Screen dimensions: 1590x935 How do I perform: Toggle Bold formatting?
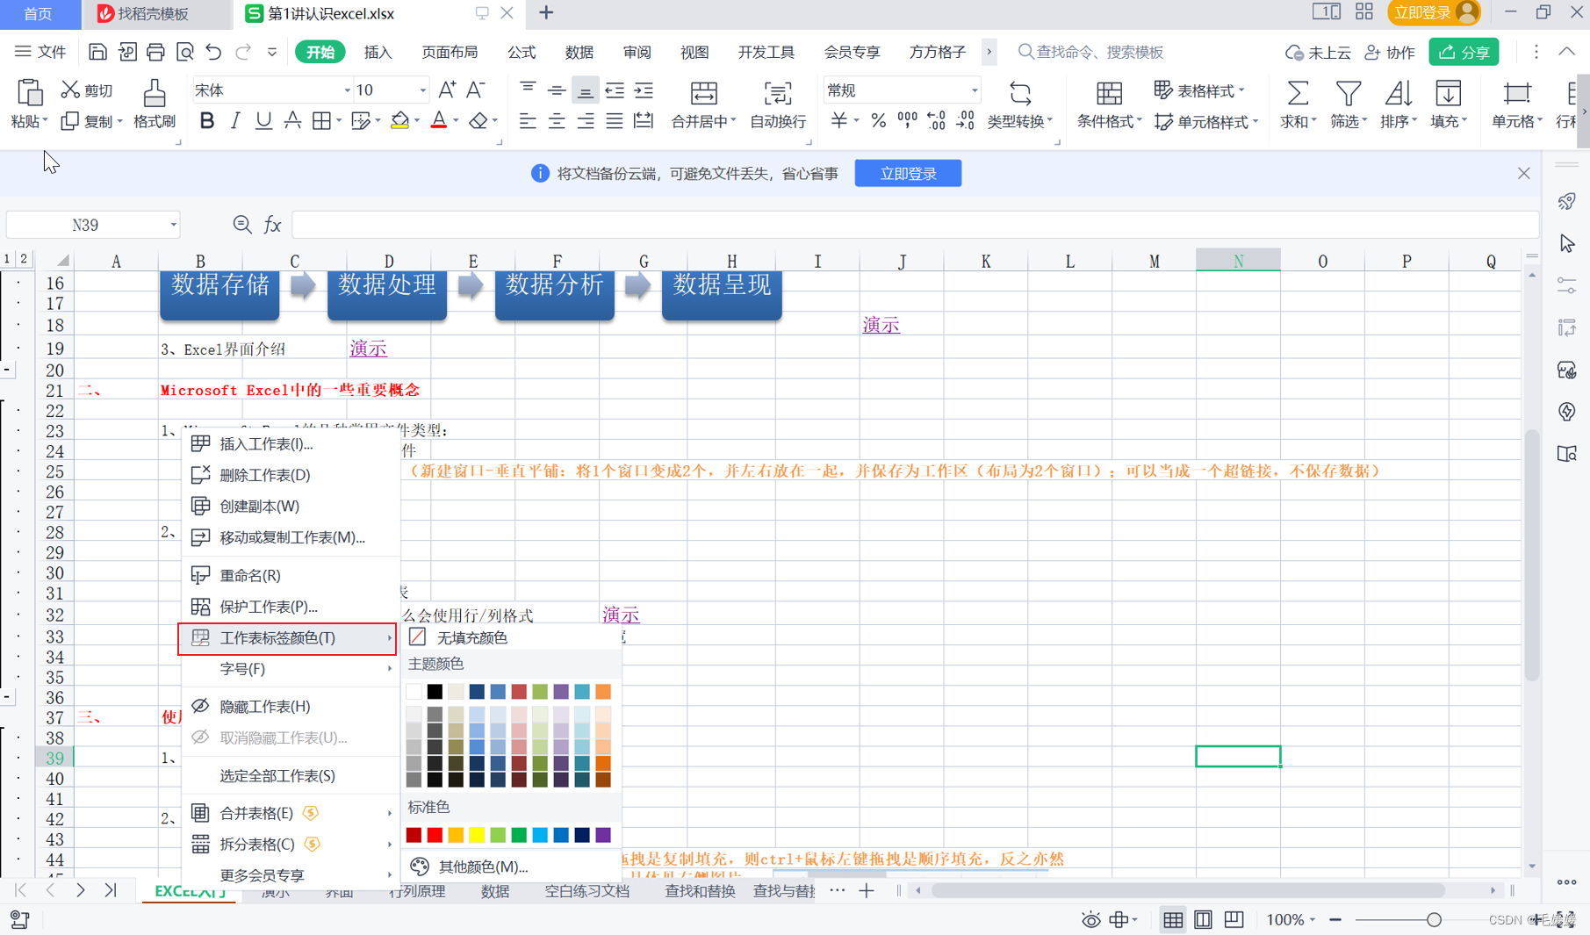click(207, 121)
